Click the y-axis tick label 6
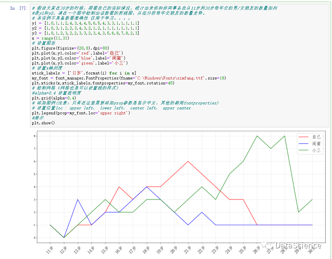This screenshot has height=259, width=332. 35,161
